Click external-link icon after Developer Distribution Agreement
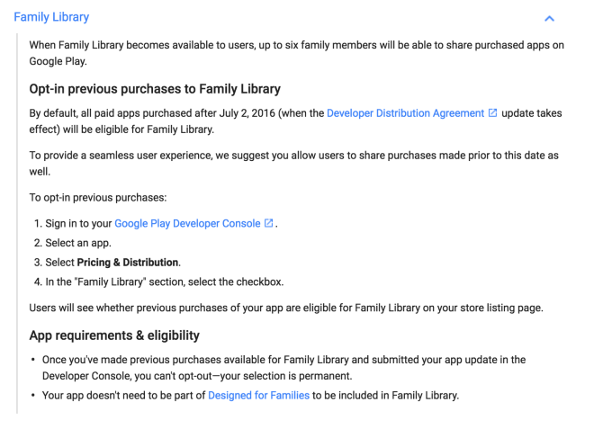The width and height of the screenshot is (612, 429). (x=492, y=113)
